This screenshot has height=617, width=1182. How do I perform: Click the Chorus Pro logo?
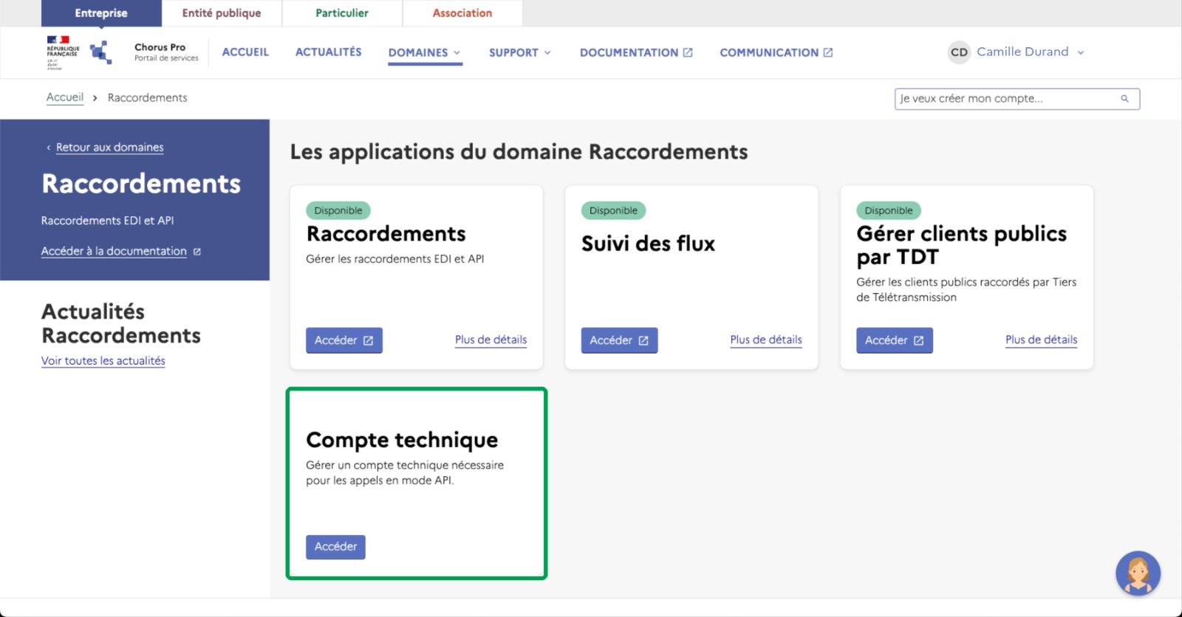coord(101,52)
